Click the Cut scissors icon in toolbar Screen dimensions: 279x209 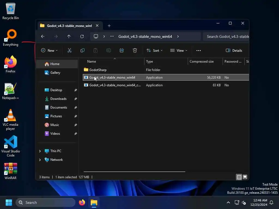(x=69, y=50)
